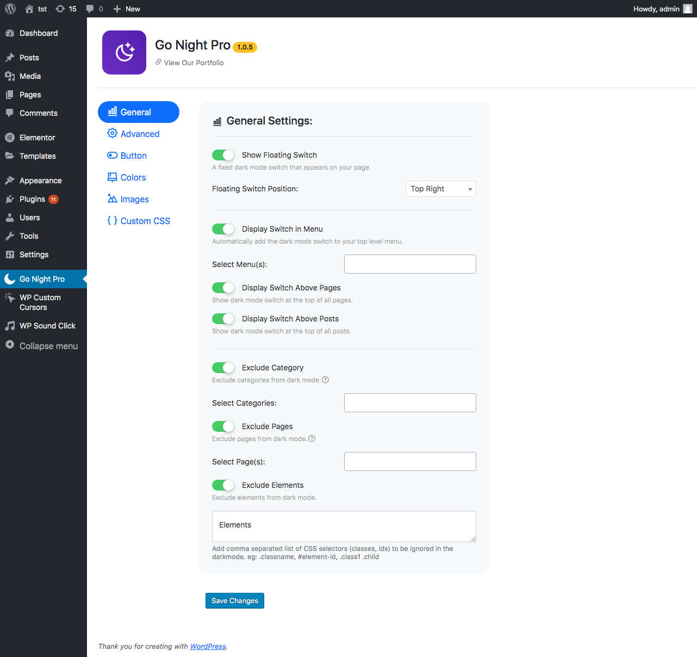Open the WP Sound Click menu label
The height and width of the screenshot is (657, 697).
point(47,326)
